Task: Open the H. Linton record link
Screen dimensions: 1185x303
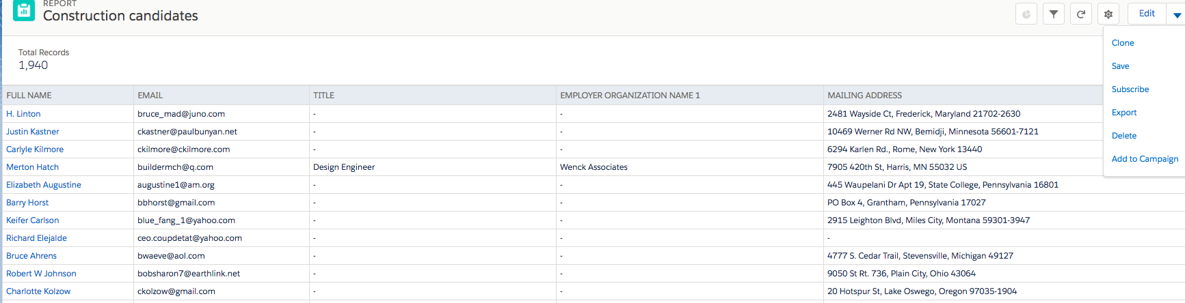Action: pyautogui.click(x=23, y=114)
